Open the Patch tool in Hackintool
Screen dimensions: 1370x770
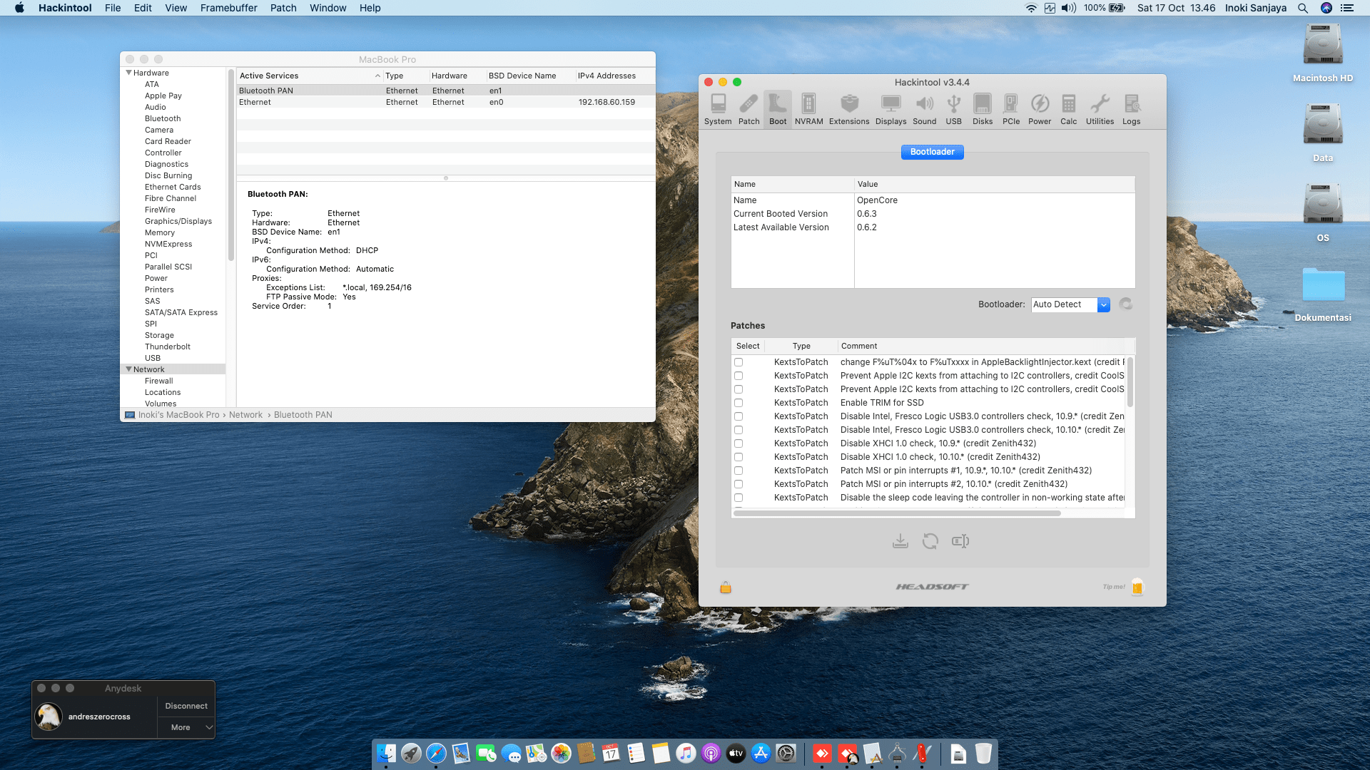pos(749,110)
